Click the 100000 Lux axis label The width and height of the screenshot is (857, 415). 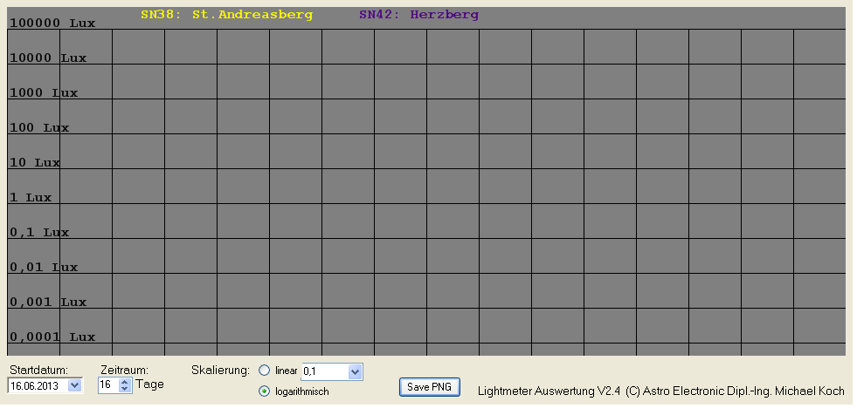(52, 23)
